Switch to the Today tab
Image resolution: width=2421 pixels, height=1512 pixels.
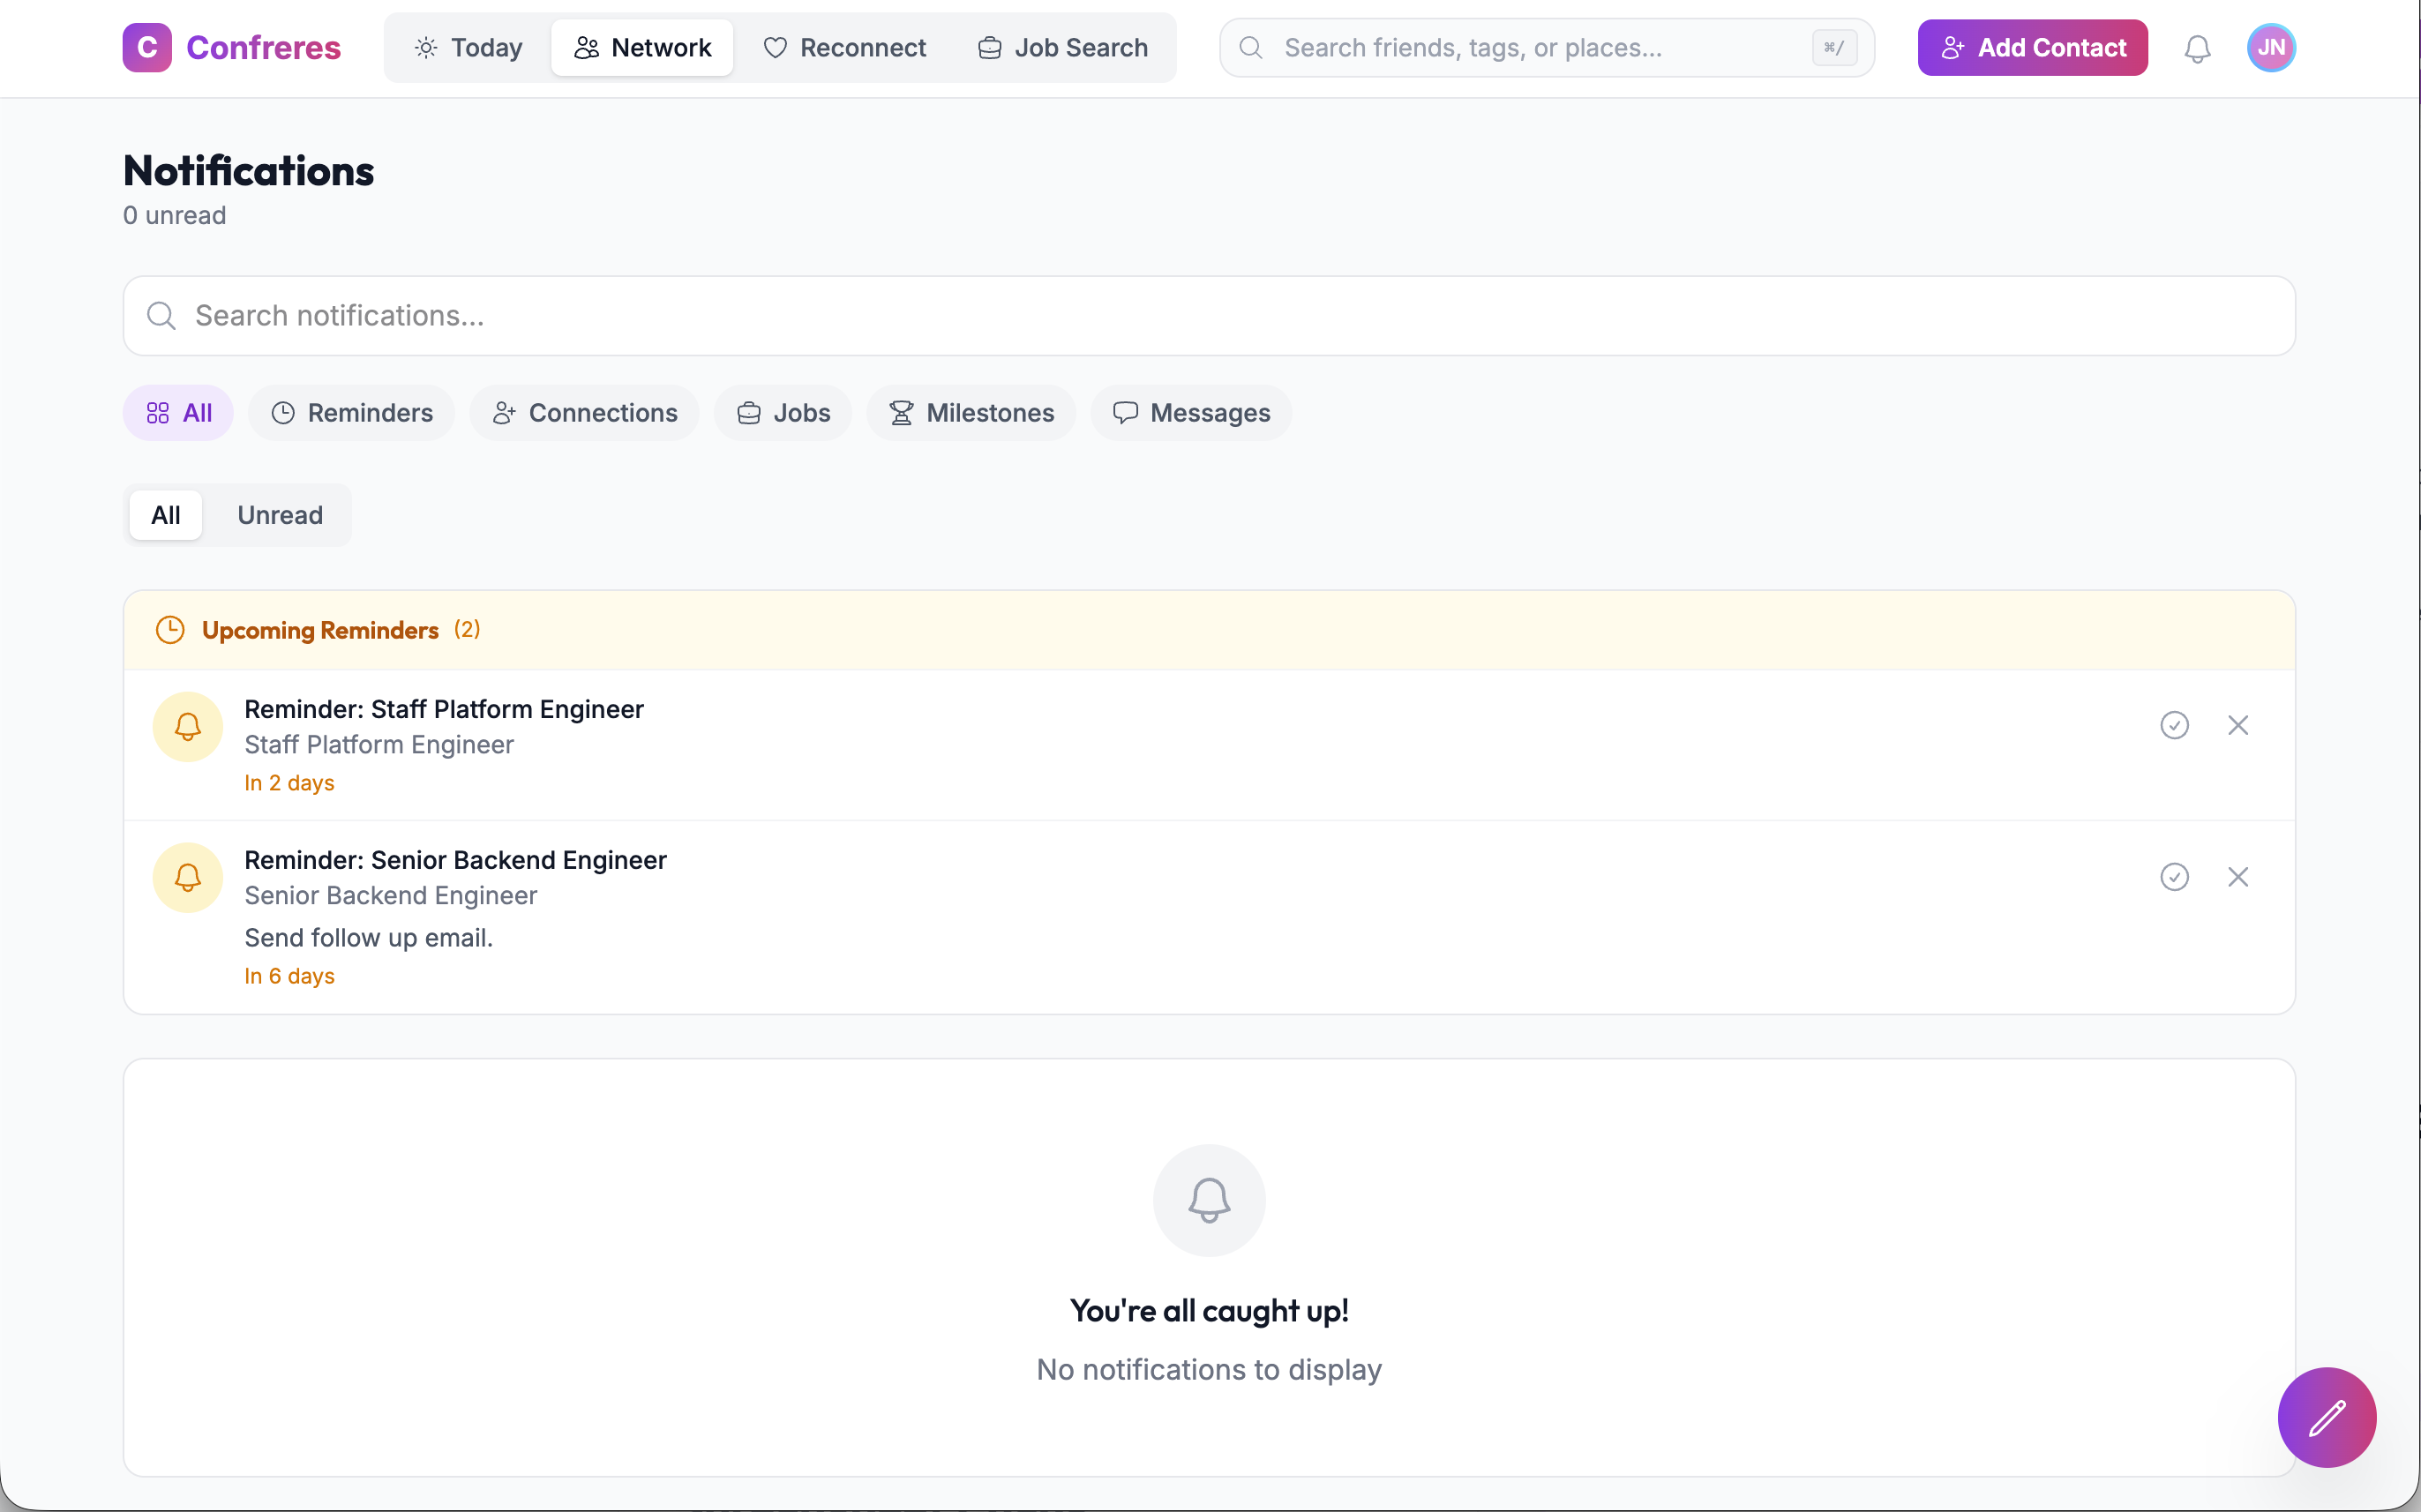467,47
